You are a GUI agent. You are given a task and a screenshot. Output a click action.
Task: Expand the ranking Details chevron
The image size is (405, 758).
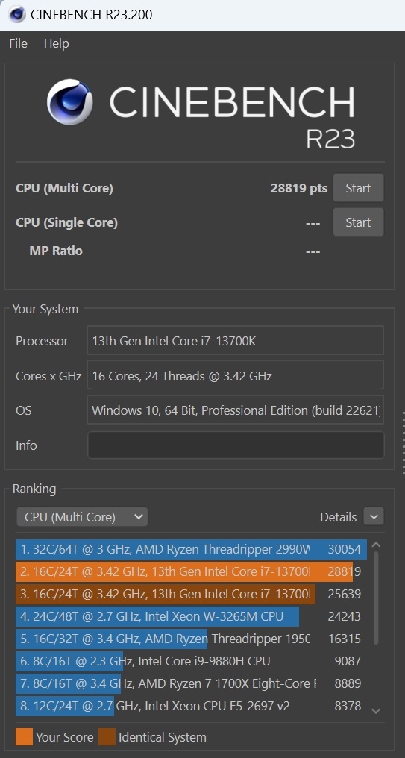[x=374, y=517]
